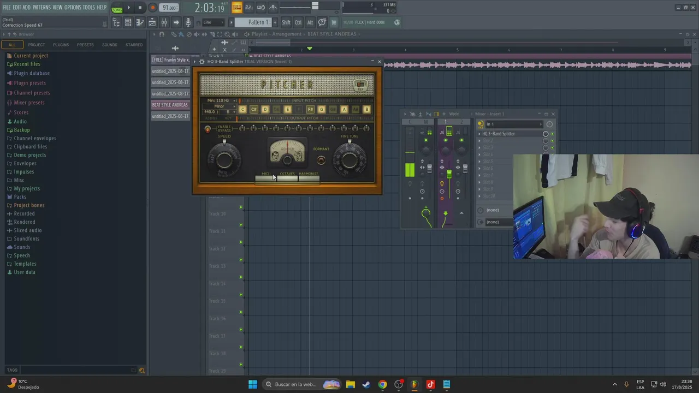Click the mixer Wide layout label
This screenshot has height=393, width=699.
point(454,114)
